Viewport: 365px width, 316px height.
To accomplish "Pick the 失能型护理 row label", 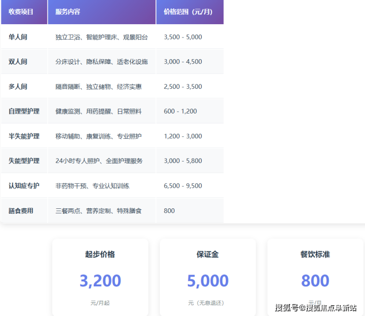I will click(x=24, y=161).
